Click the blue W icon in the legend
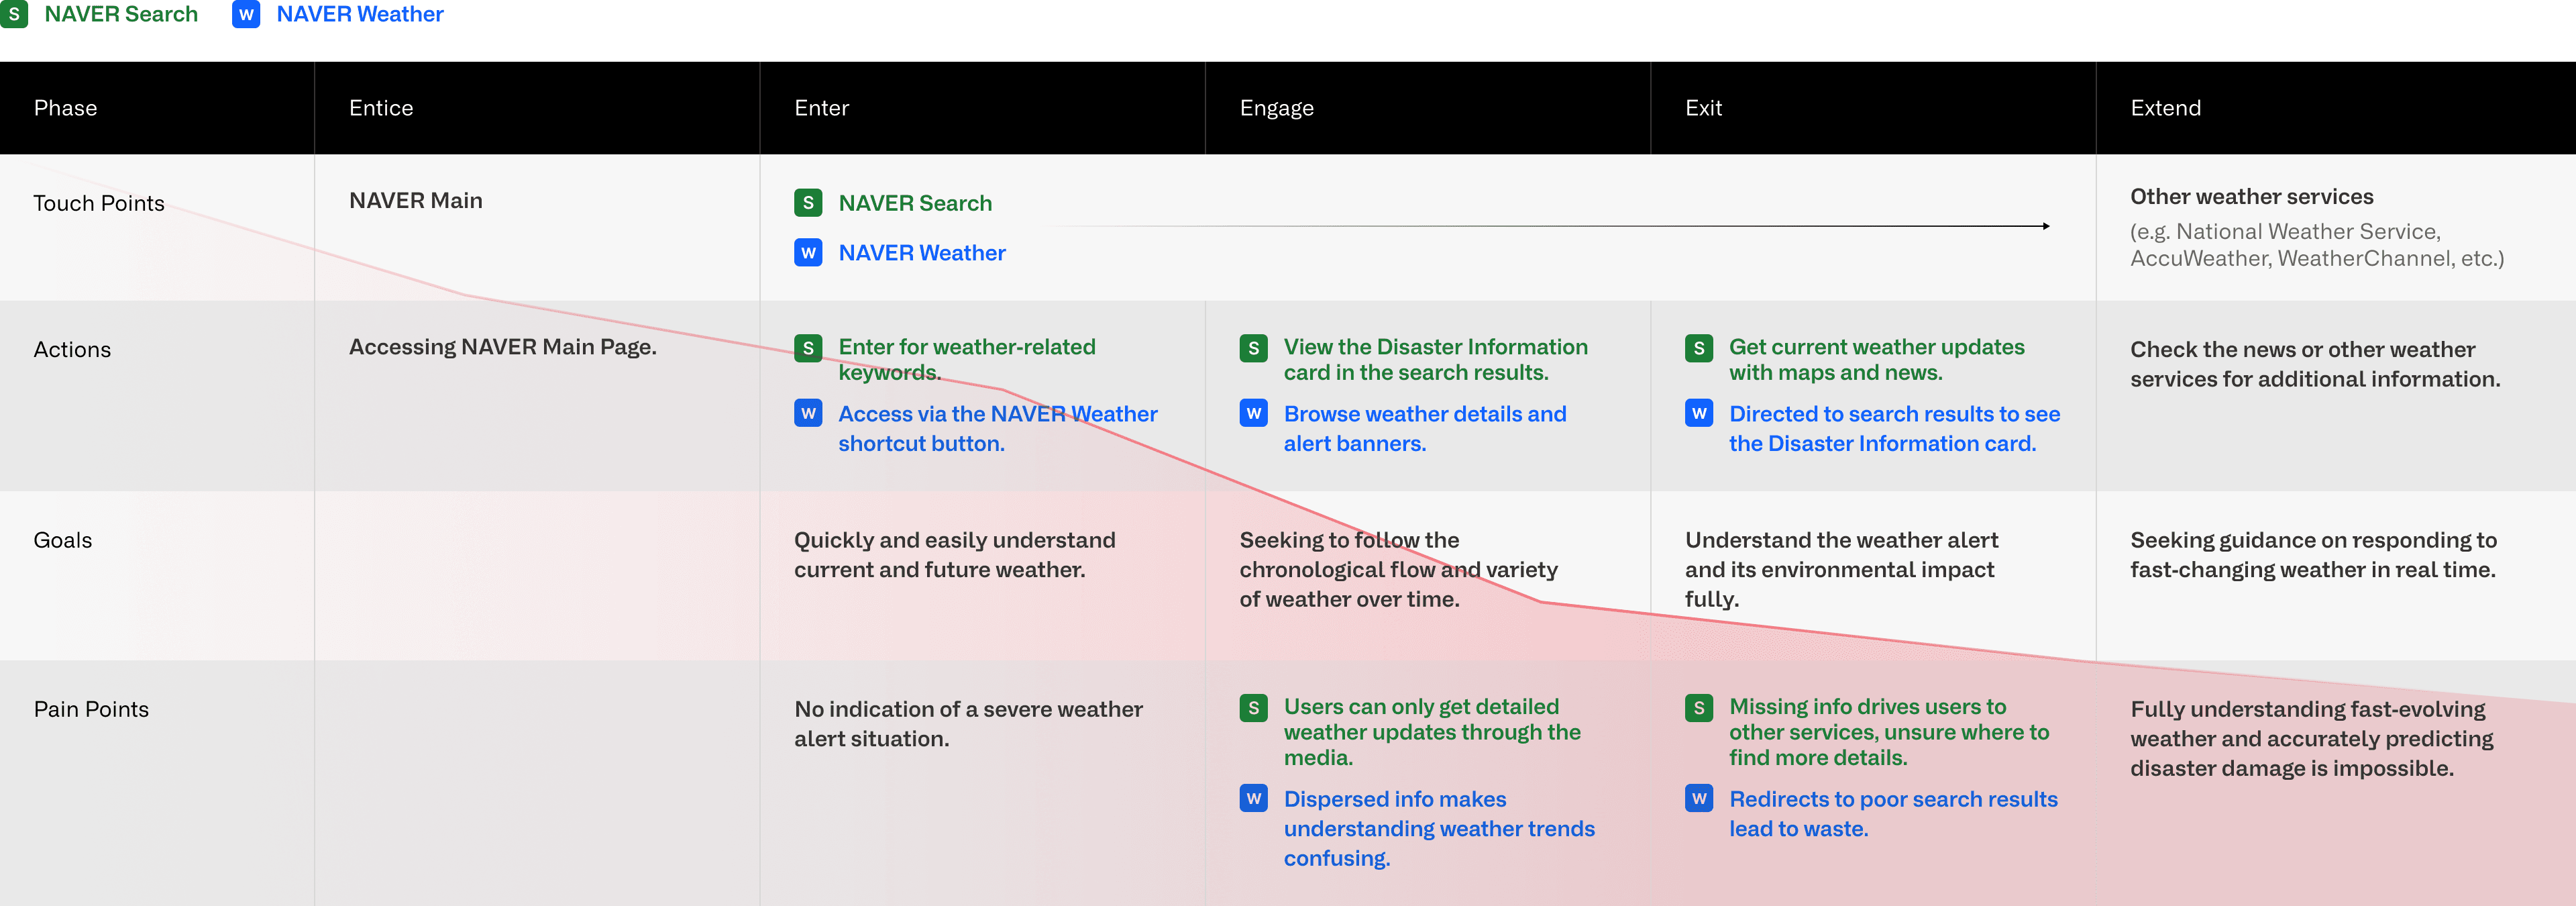Screen dimensions: 2576x906 [x=246, y=15]
